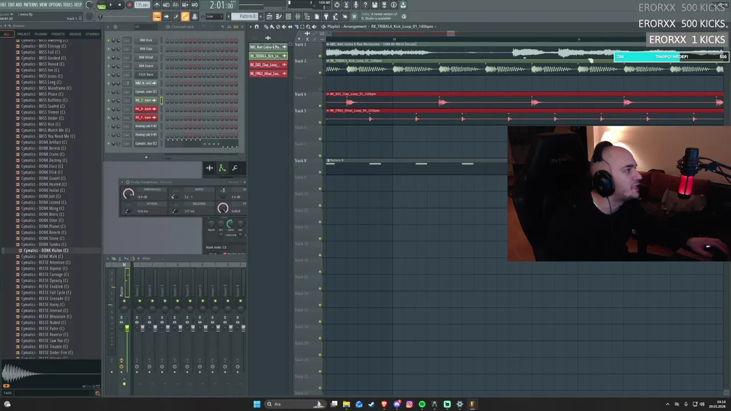Select the playlist select tool
Viewport: 731px width, 411px height.
(x=302, y=27)
